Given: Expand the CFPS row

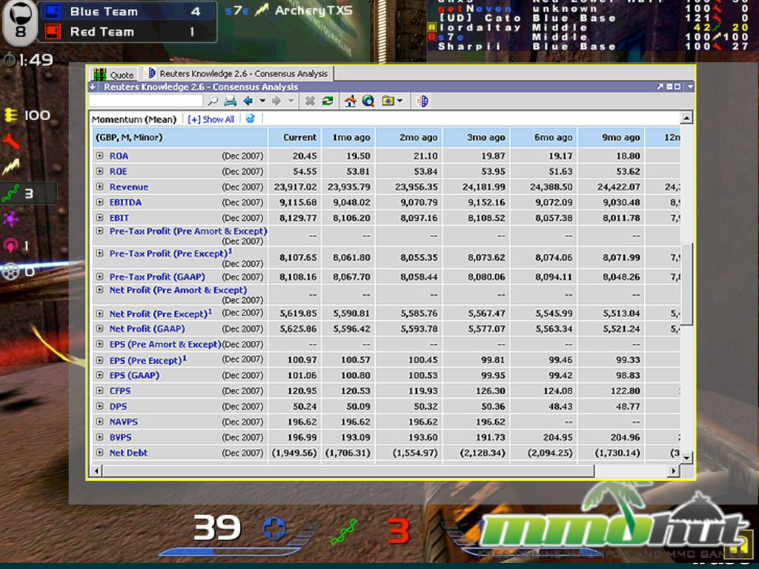Looking at the screenshot, I should coord(100,390).
